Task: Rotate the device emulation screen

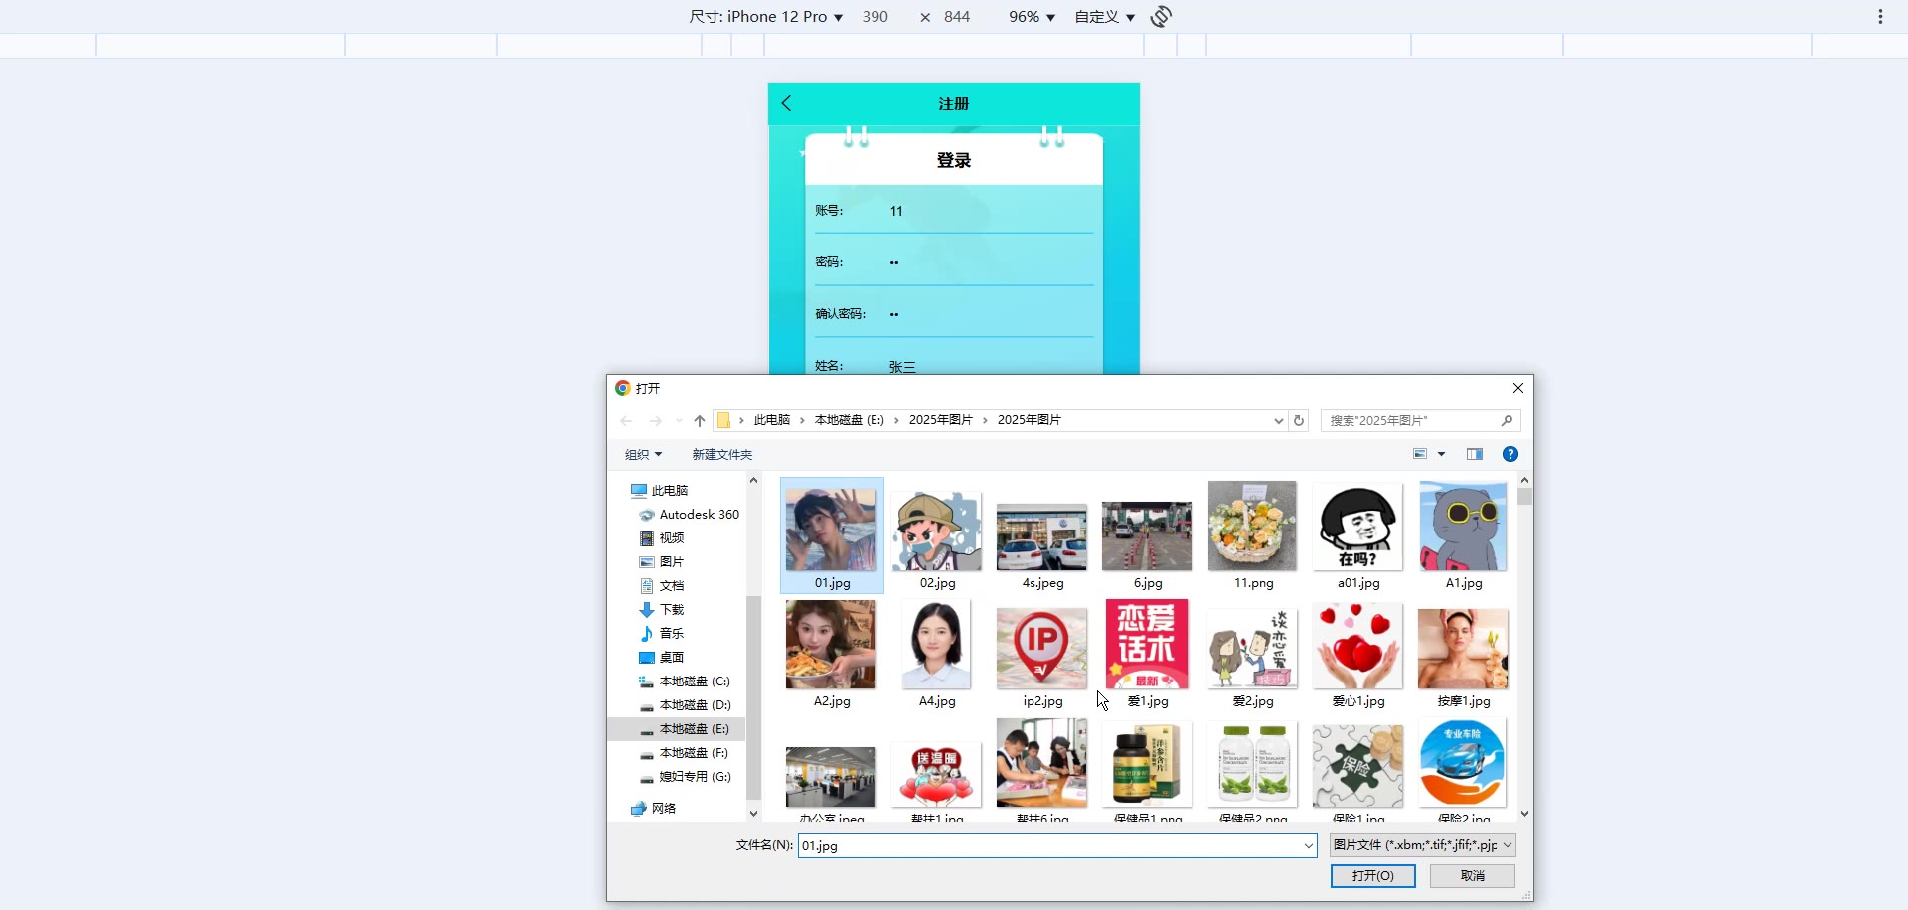Action: pos(1161,16)
